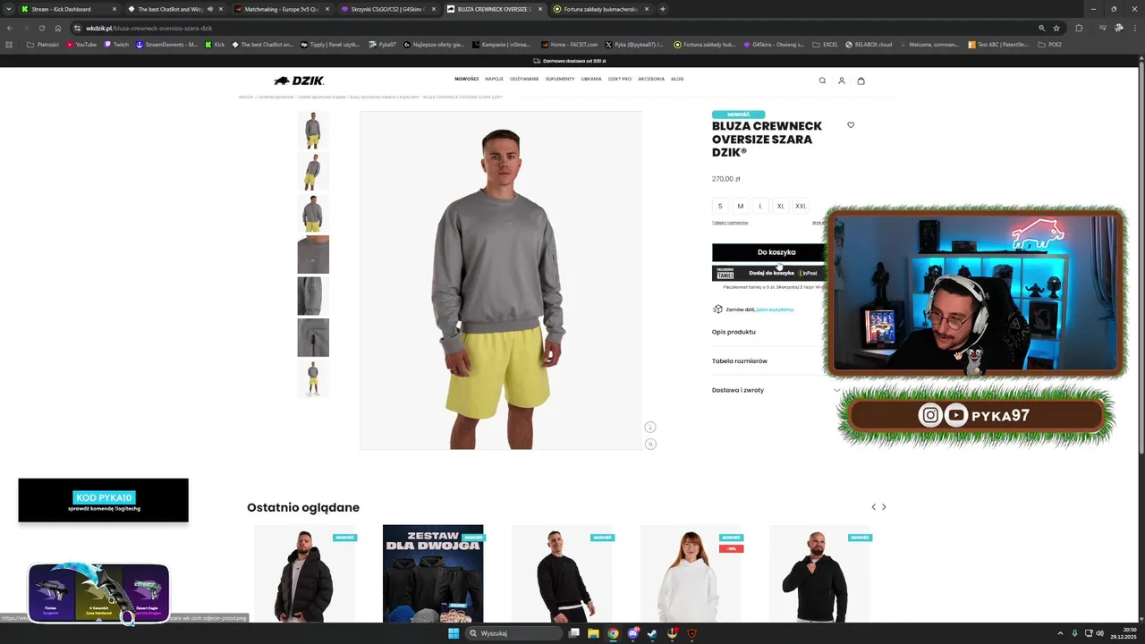Click Do koszyka button
The height and width of the screenshot is (644, 1145).
coord(776,252)
